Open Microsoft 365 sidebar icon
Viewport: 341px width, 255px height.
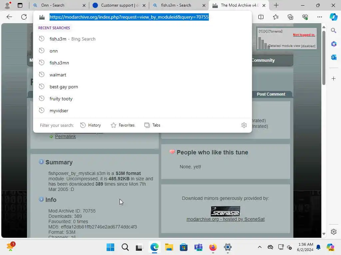click(333, 44)
